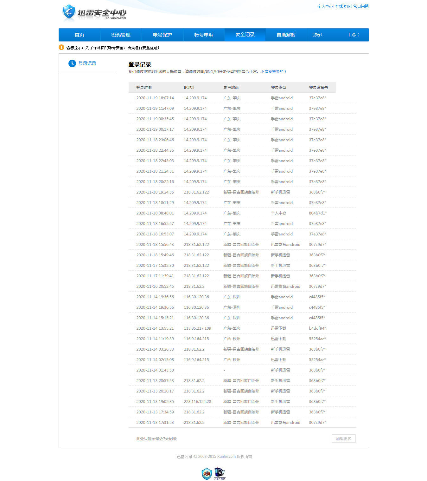Open the 常见问题 link

[361, 6]
